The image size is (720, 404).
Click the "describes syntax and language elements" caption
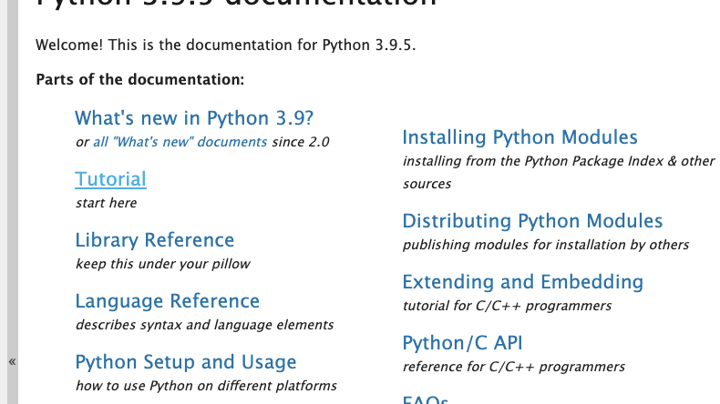pyautogui.click(x=204, y=325)
